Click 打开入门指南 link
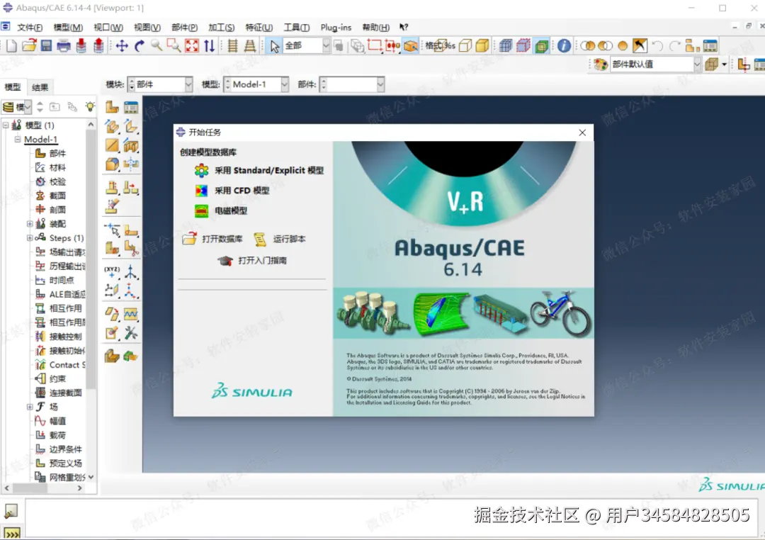Image resolution: width=765 pixels, height=540 pixels. pyautogui.click(x=251, y=260)
